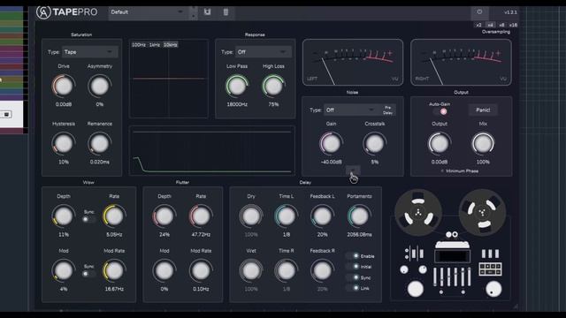Click the Wow Mod Rate knob
Image resolution: width=566 pixels, height=318 pixels.
point(114,270)
